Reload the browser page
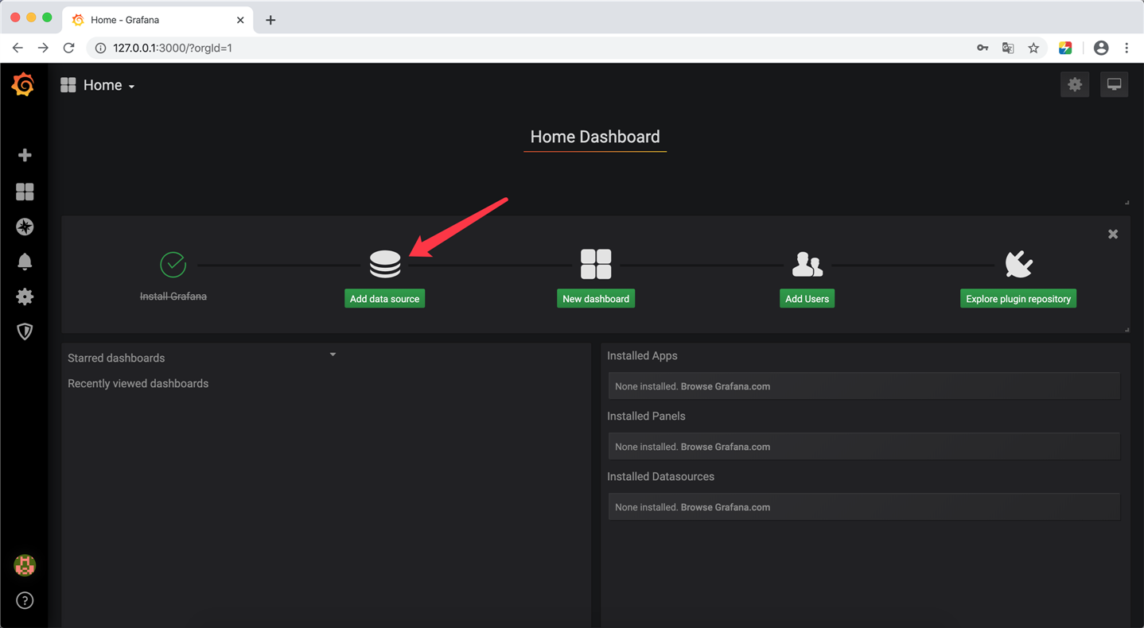The height and width of the screenshot is (628, 1144). [x=69, y=48]
